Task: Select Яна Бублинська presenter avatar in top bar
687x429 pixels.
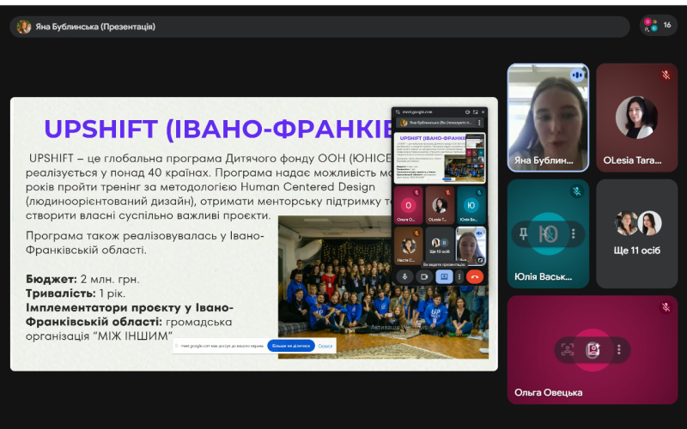Action: pyautogui.click(x=24, y=27)
